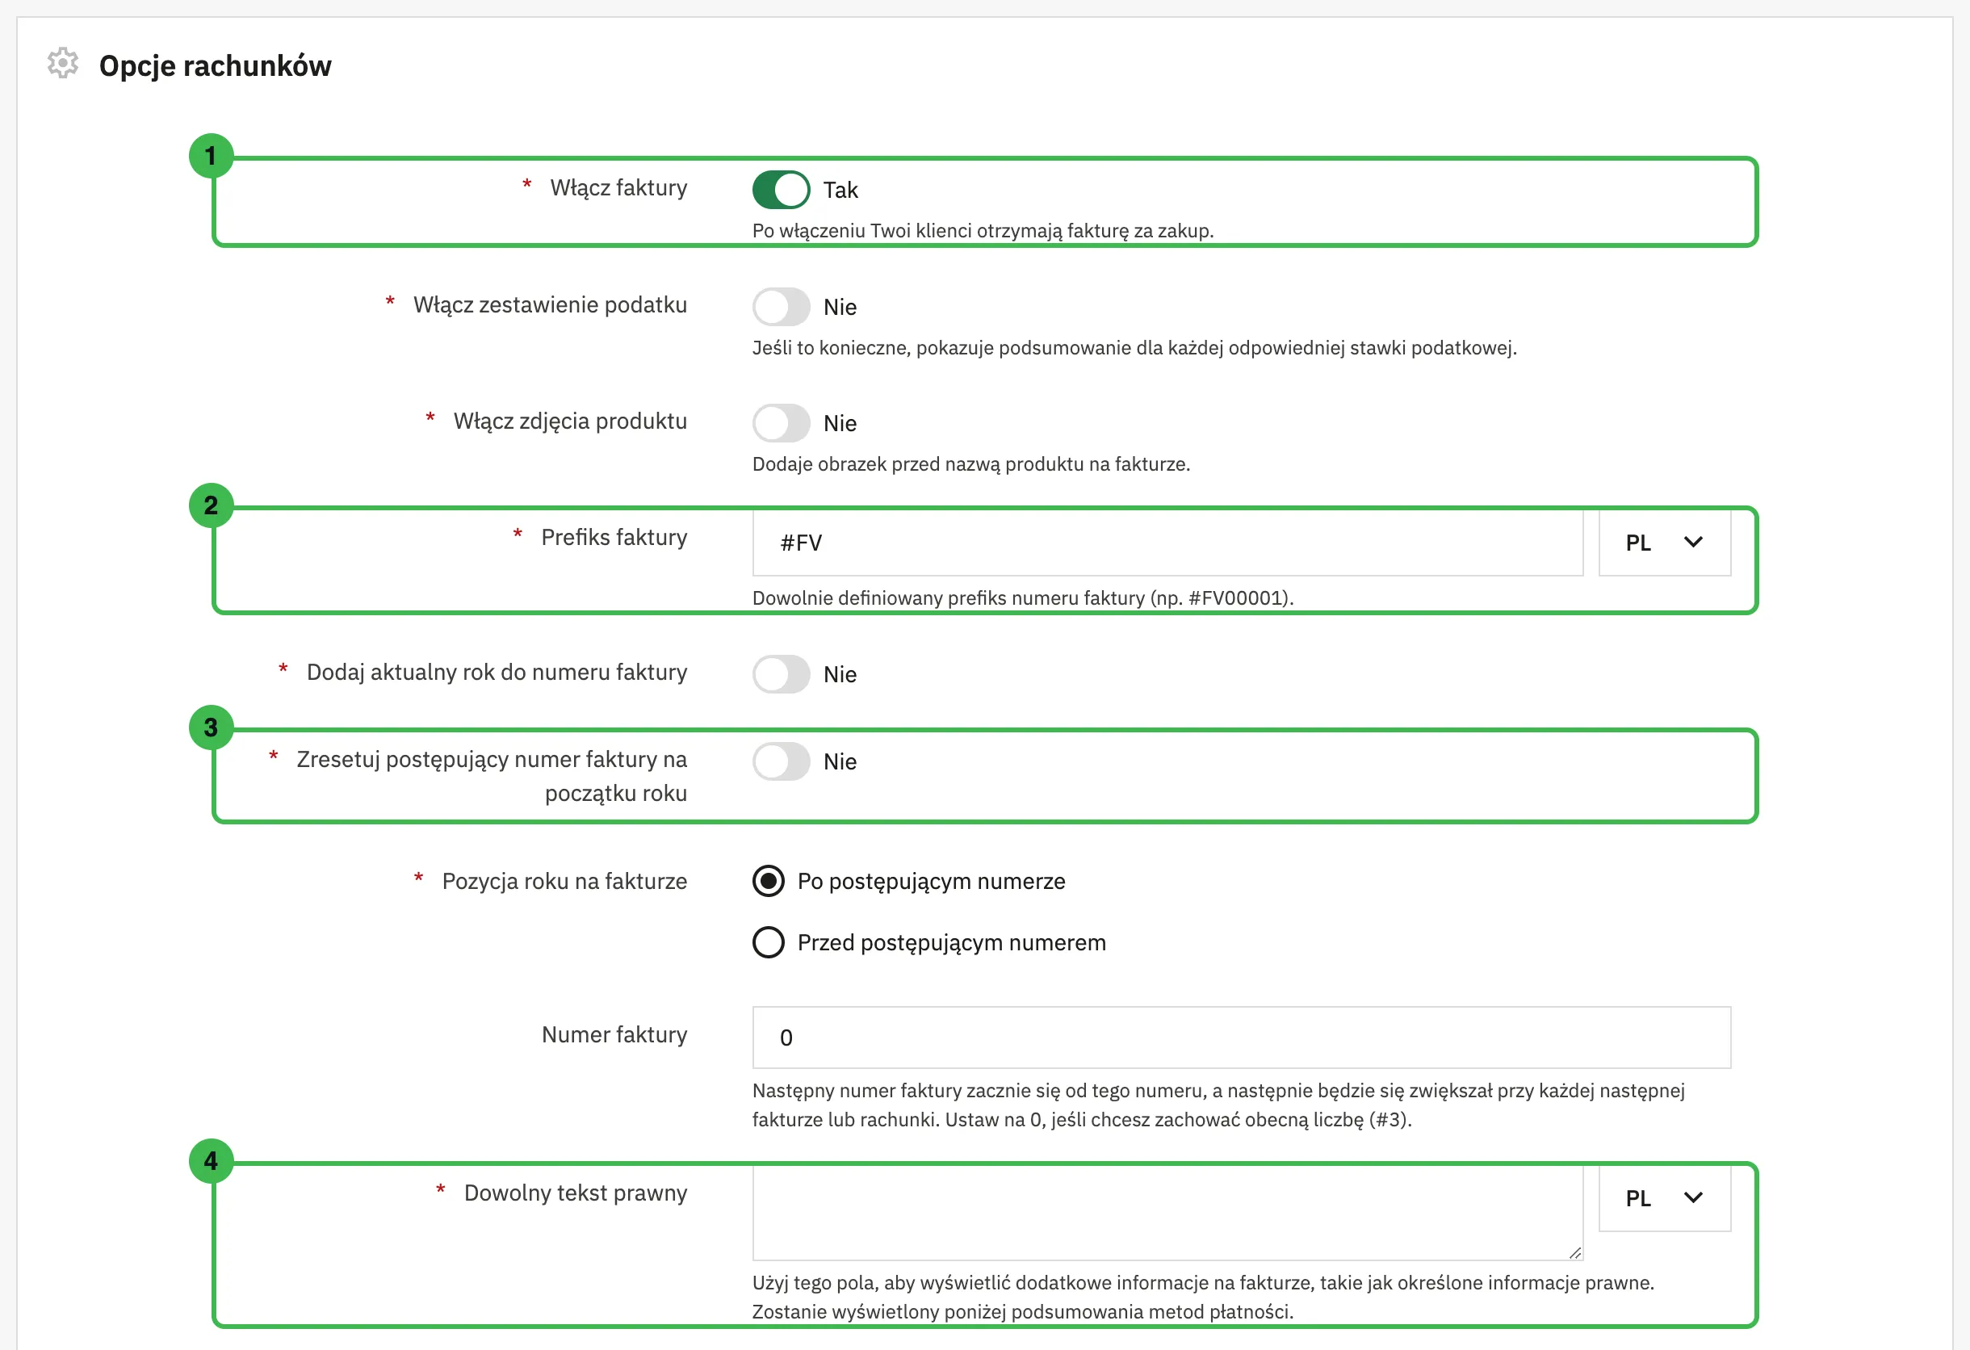Select Po postępującym numerze radio option
The width and height of the screenshot is (1970, 1350).
pos(768,882)
